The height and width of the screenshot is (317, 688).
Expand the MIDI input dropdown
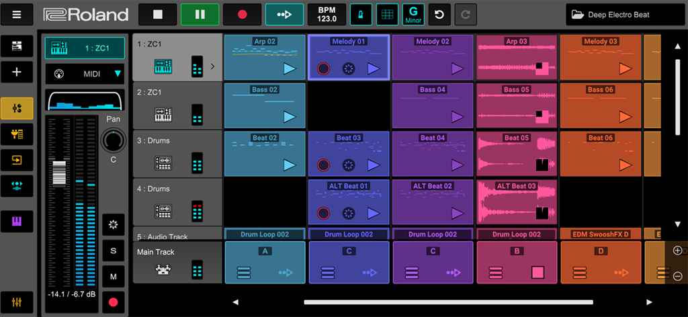coord(85,74)
